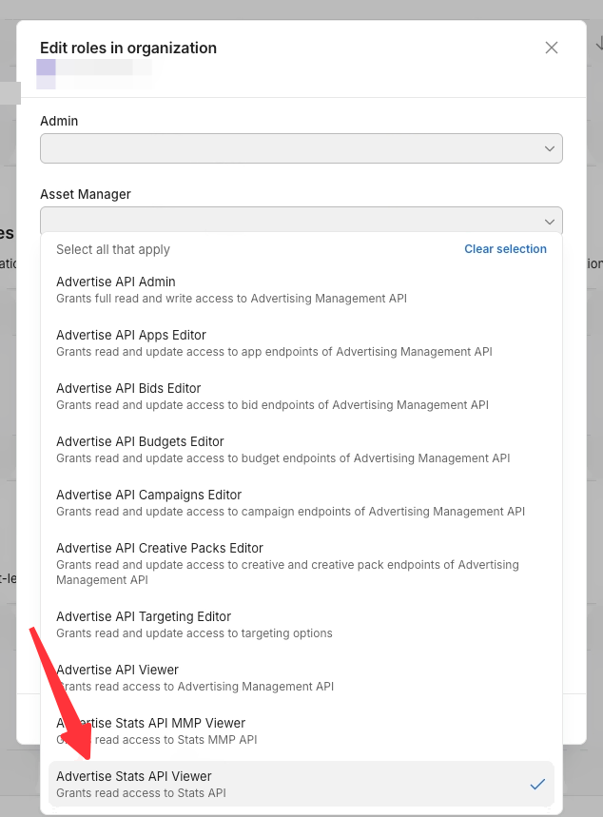Pick Advertise API Budgets Editor role
The width and height of the screenshot is (603, 817).
tap(301, 449)
